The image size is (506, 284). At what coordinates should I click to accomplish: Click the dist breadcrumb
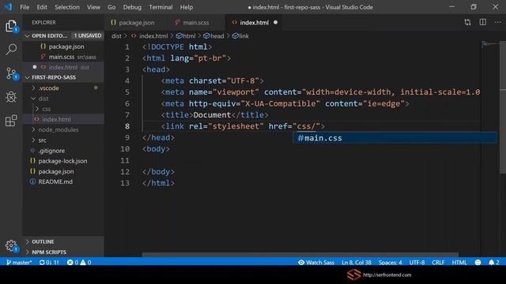(x=116, y=36)
